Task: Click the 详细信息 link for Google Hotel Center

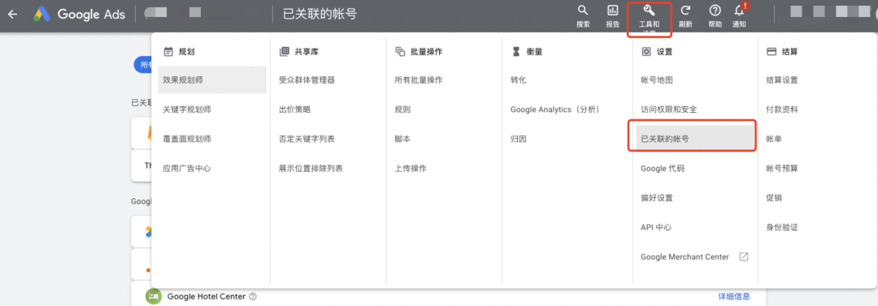Action: click(x=734, y=296)
